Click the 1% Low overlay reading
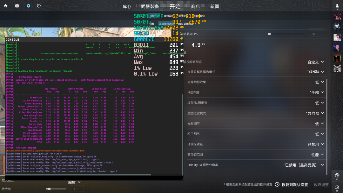Viewport: 343px width, 193px height. (159, 68)
